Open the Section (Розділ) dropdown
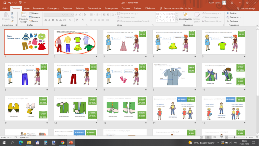The width and height of the screenshot is (259, 146). point(34,21)
